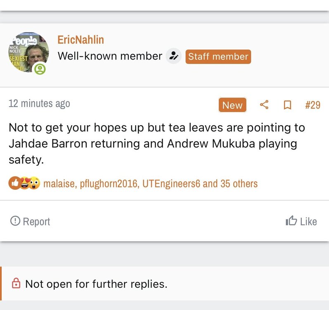This screenshot has width=329, height=310.
Task: Open EricNahlin's avatar picture
Action: coord(28,52)
